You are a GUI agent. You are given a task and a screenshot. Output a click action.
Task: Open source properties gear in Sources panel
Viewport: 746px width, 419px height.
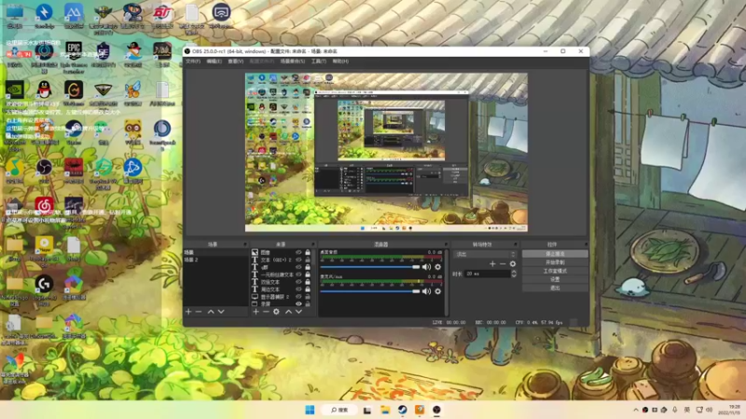pyautogui.click(x=276, y=312)
